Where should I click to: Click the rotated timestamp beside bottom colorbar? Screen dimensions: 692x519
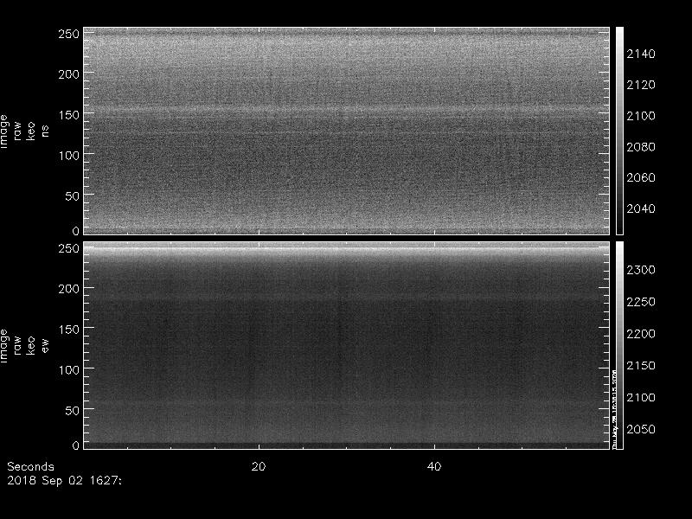(x=613, y=408)
